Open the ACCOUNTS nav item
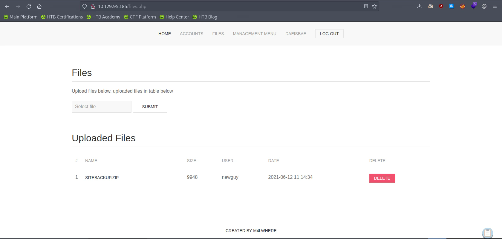The width and height of the screenshot is (502, 239). pos(192,34)
